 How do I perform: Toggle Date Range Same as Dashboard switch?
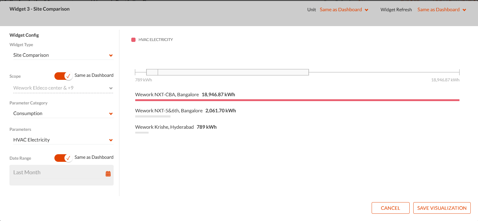64,158
